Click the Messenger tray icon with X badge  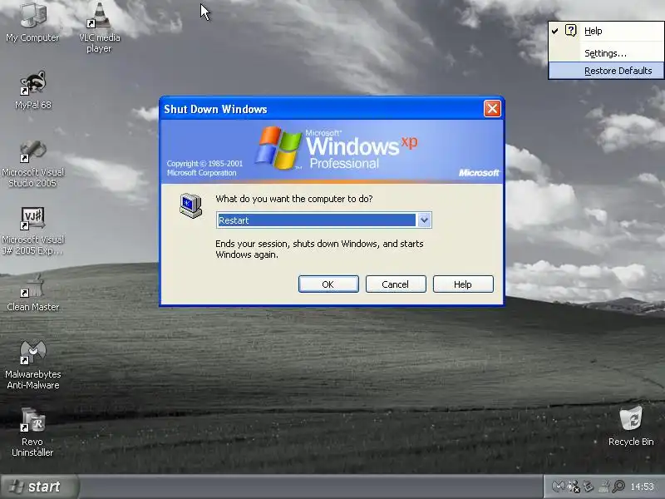pyautogui.click(x=574, y=487)
